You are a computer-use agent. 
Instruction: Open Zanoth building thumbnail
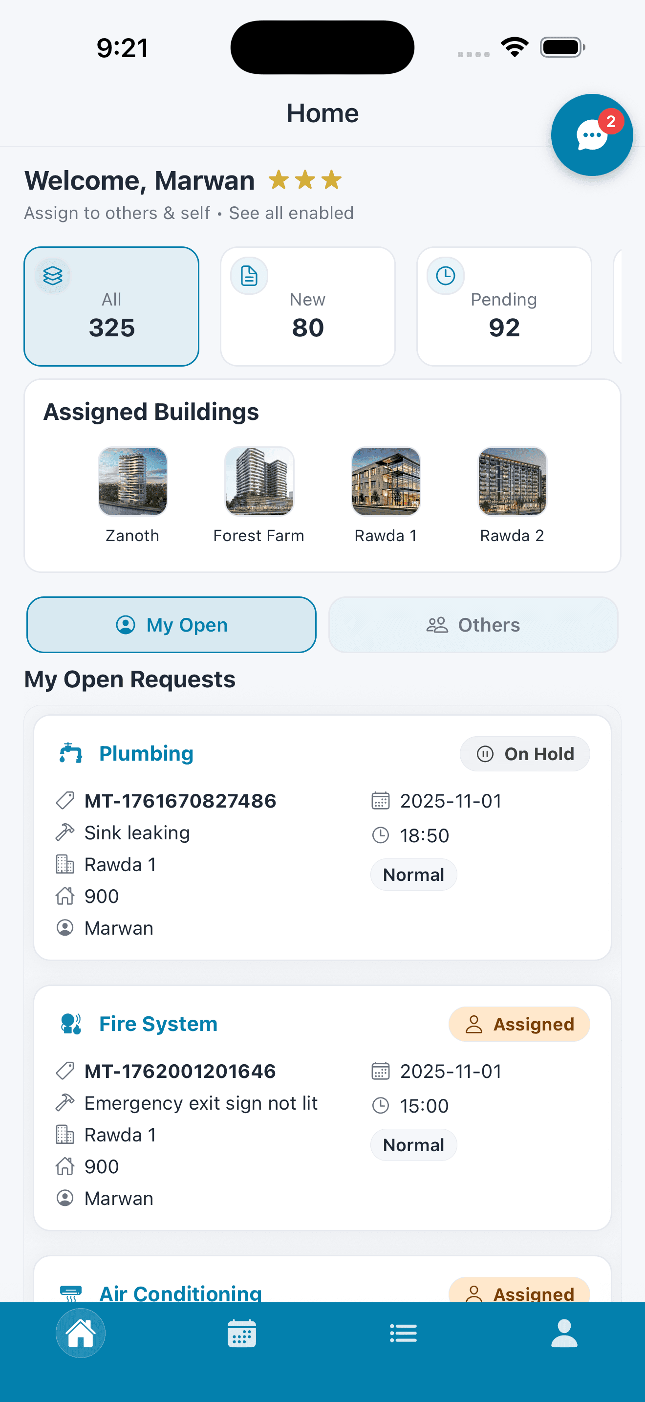[x=133, y=481]
